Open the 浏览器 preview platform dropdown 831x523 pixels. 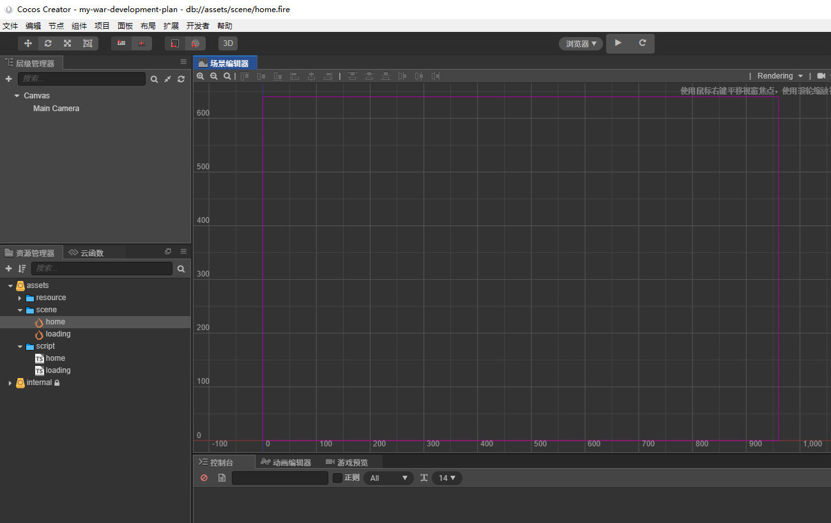pos(581,43)
